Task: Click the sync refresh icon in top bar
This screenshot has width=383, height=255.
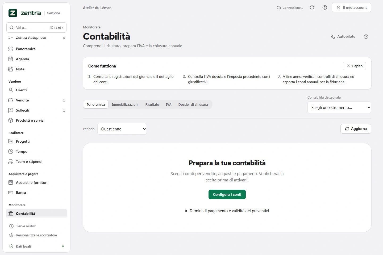Action: 312,7
